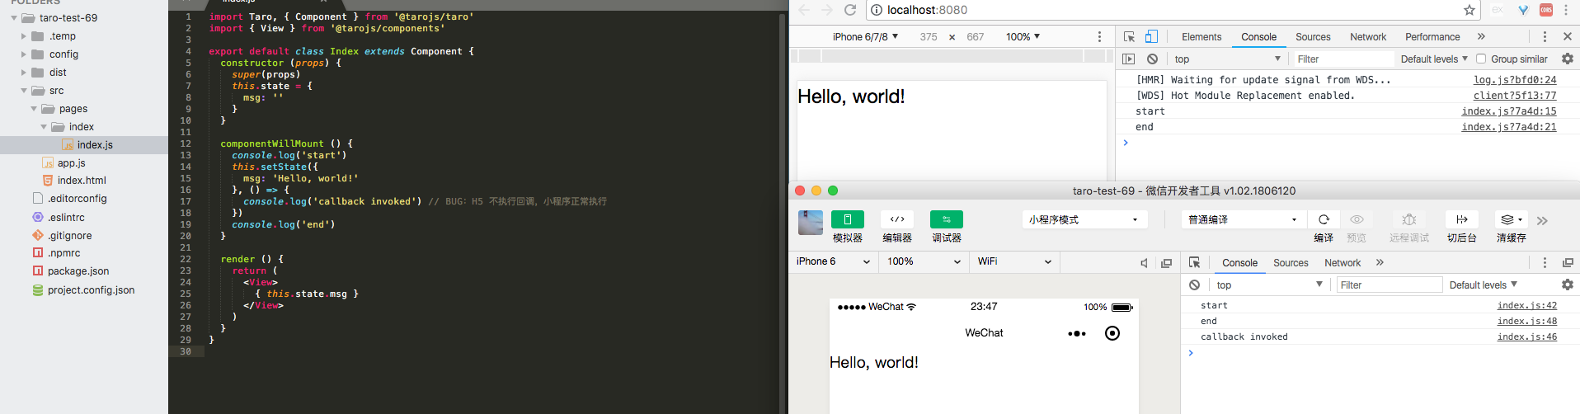Open Chrome's three-dot main menu
This screenshot has height=414, width=1580.
click(x=1566, y=10)
